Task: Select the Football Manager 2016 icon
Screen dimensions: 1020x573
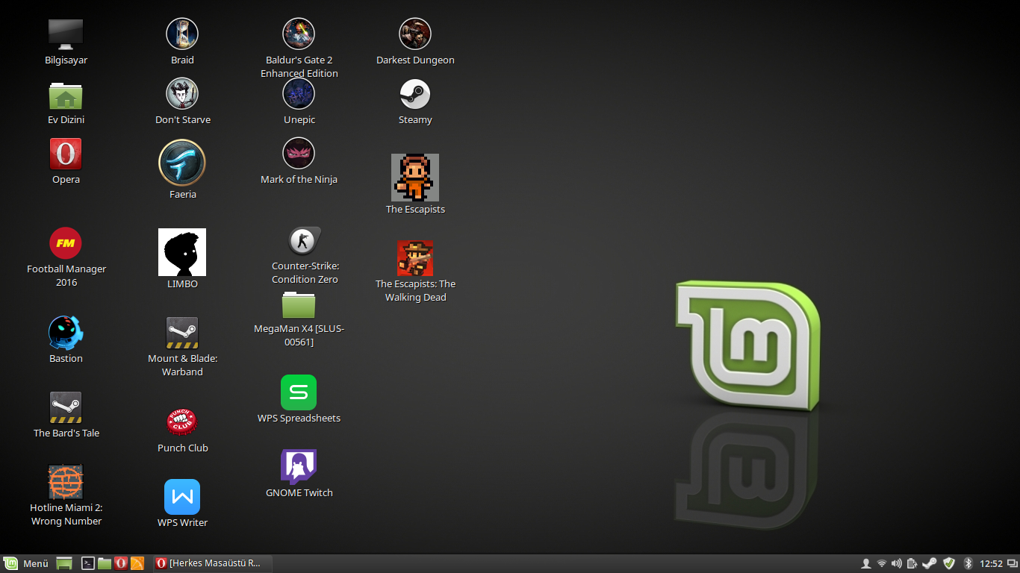Action: click(x=66, y=243)
